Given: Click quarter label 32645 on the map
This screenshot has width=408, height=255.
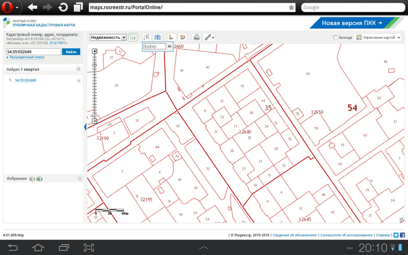Looking at the screenshot, I should point(304,219).
